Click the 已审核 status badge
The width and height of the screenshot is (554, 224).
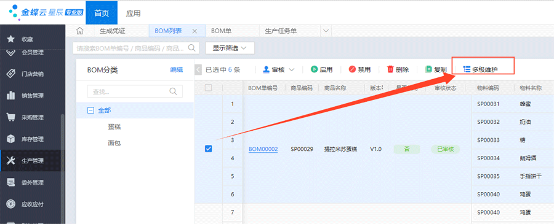[x=445, y=149]
